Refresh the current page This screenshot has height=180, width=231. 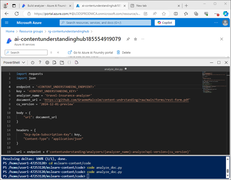tap(17, 14)
